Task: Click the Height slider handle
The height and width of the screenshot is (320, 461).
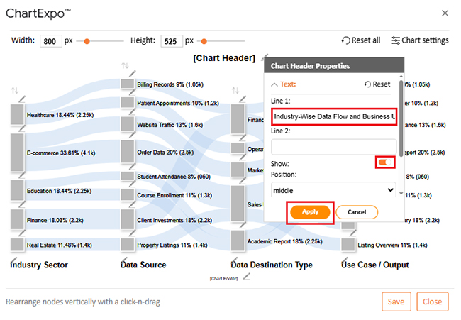Action: (x=204, y=41)
